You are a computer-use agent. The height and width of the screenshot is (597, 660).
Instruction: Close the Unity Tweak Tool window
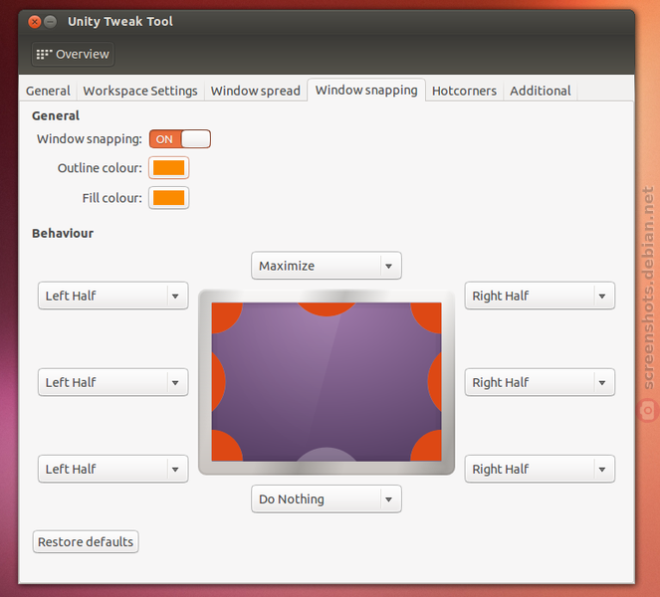(35, 22)
